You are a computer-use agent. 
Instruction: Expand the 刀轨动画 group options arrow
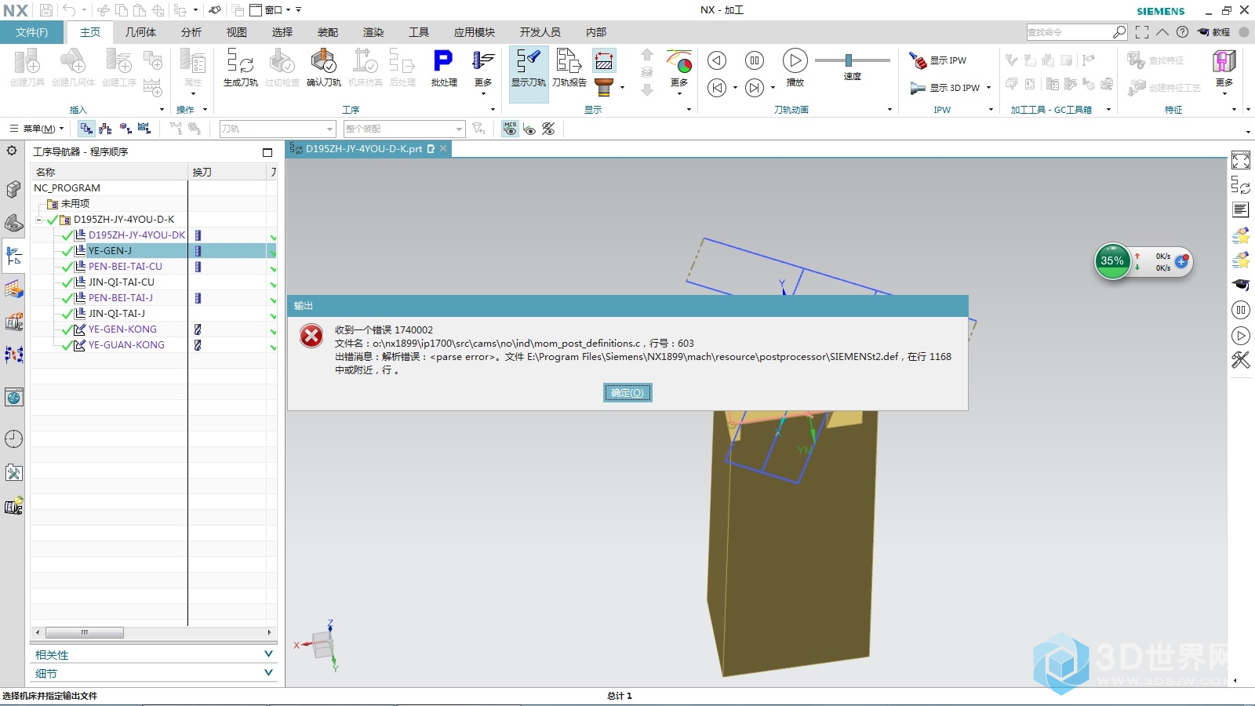click(889, 110)
